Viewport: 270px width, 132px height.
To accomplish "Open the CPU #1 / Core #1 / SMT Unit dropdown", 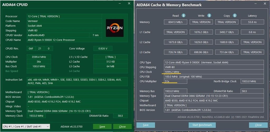I will coord(26,126).
